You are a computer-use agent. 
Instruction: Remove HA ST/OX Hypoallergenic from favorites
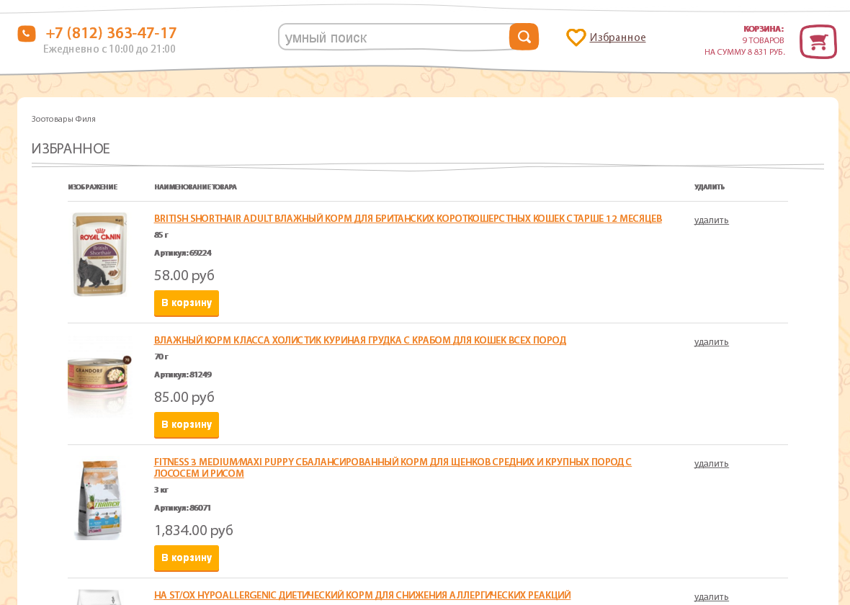click(x=711, y=597)
